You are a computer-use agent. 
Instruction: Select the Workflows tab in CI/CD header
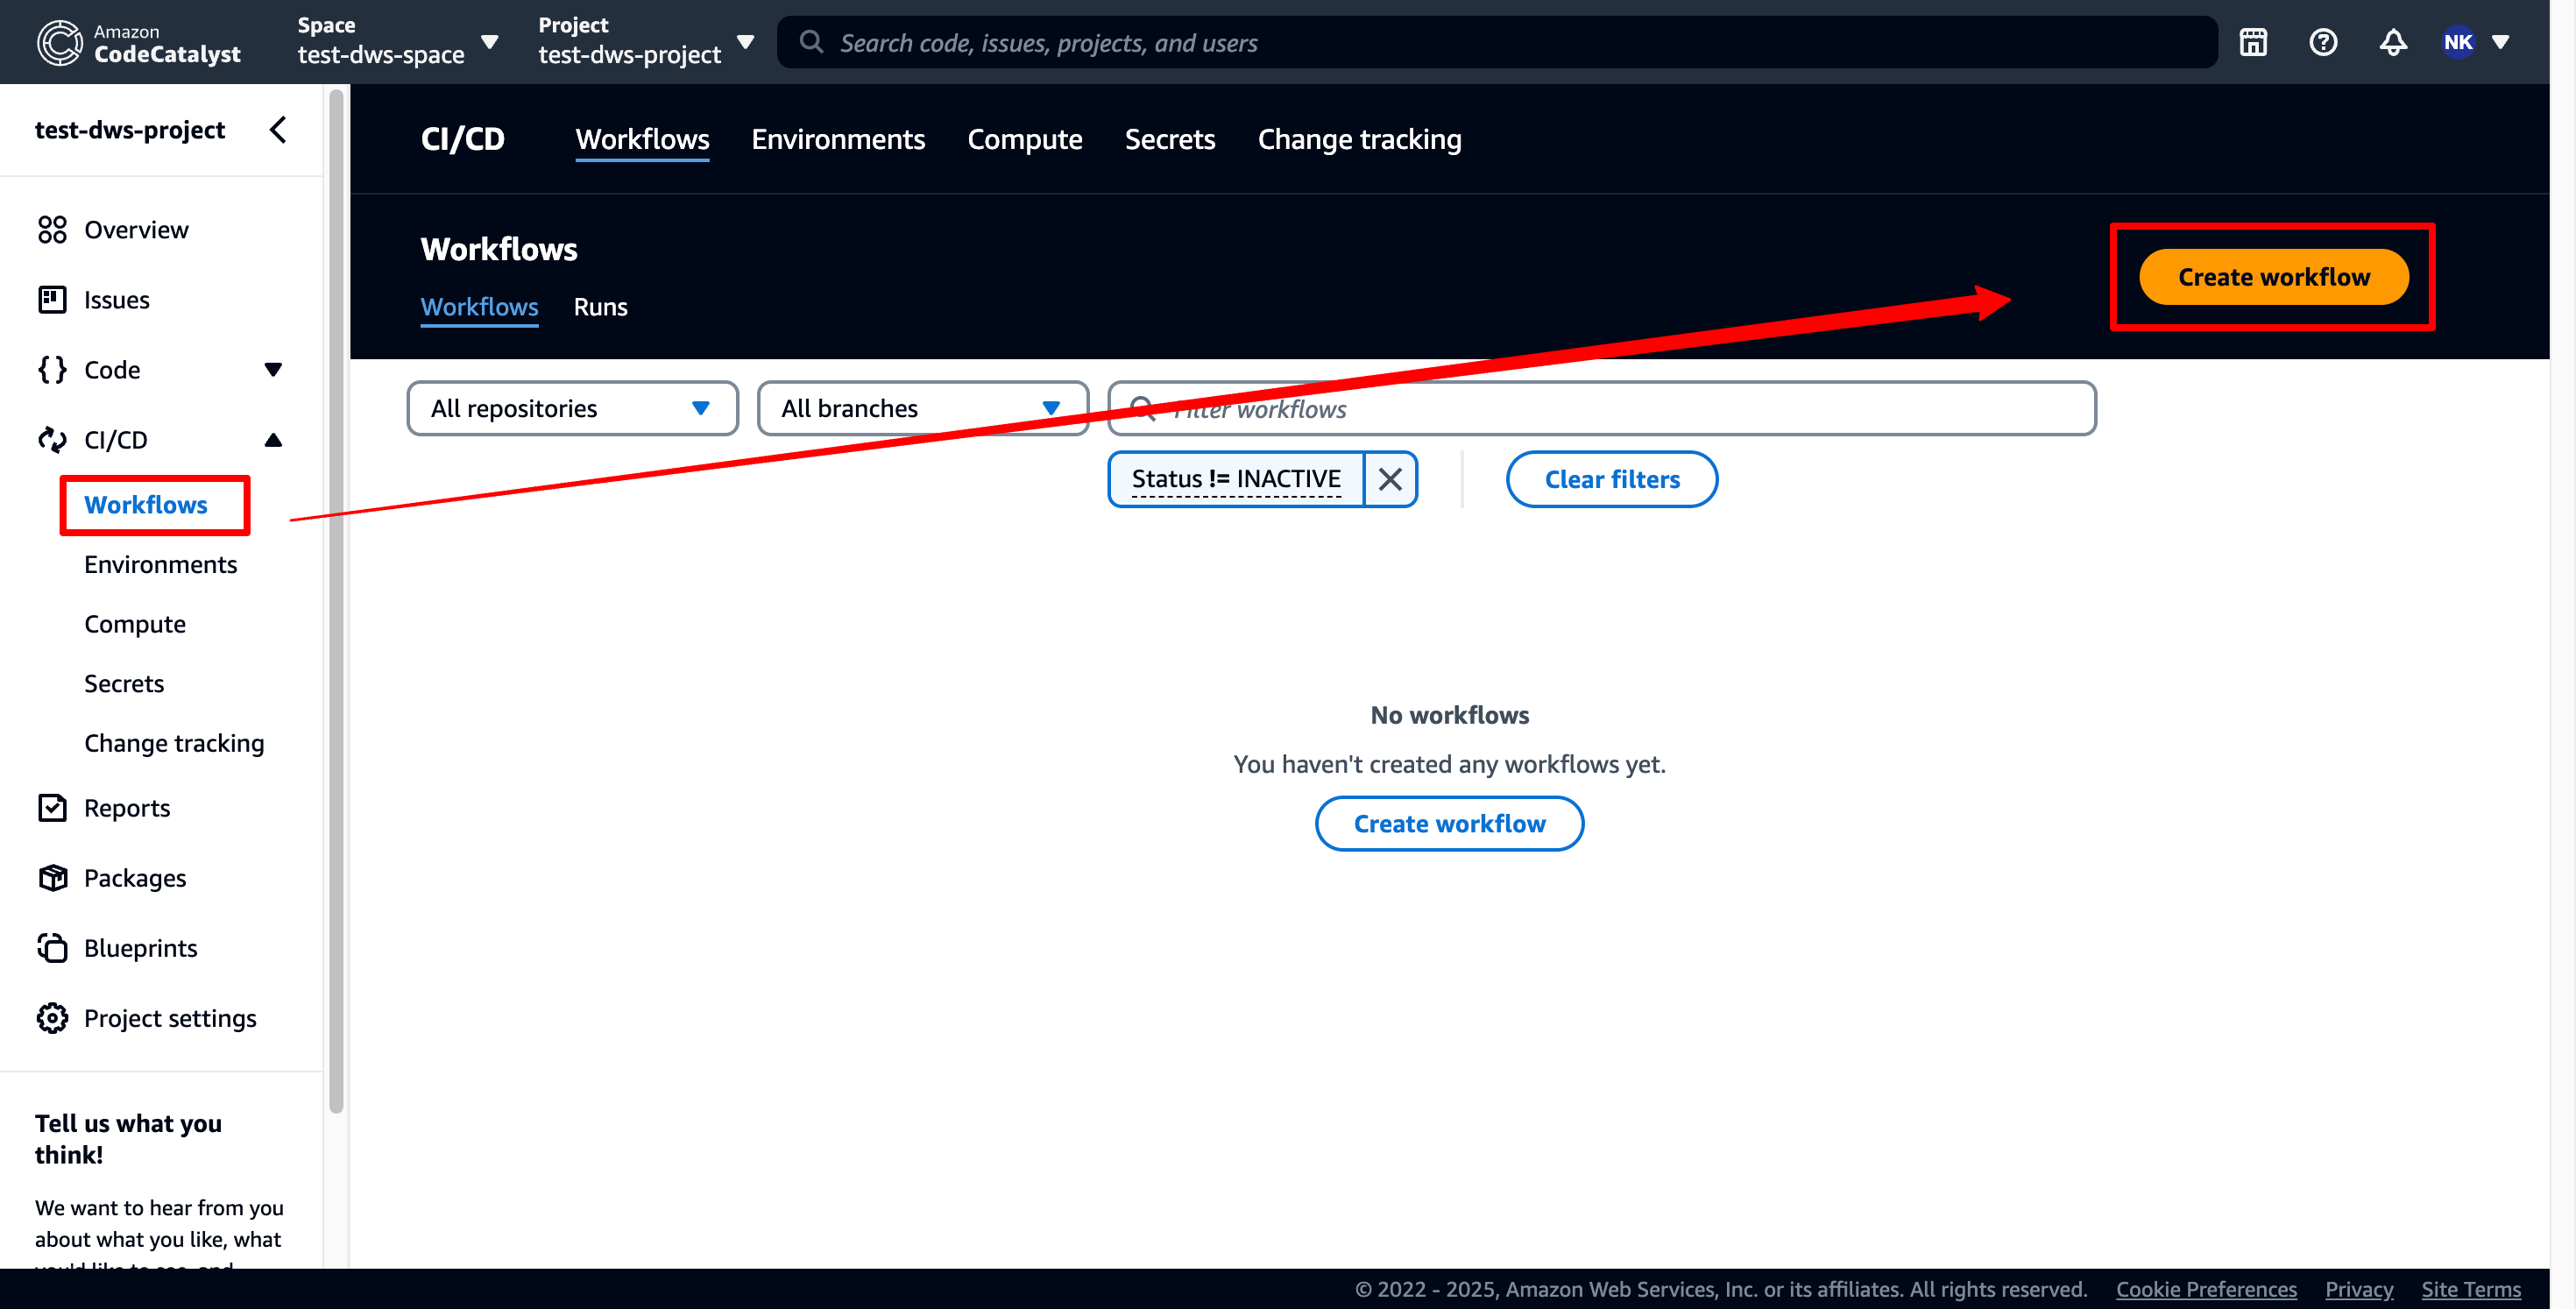click(642, 139)
